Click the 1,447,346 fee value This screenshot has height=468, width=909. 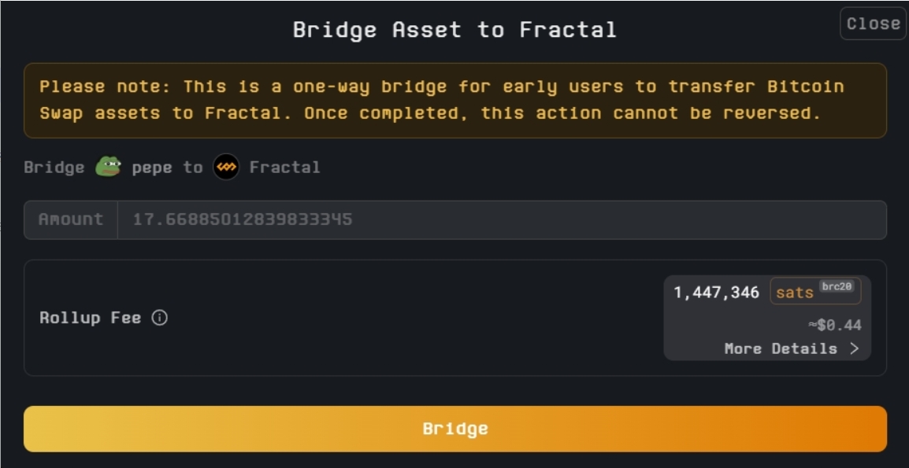click(x=716, y=293)
